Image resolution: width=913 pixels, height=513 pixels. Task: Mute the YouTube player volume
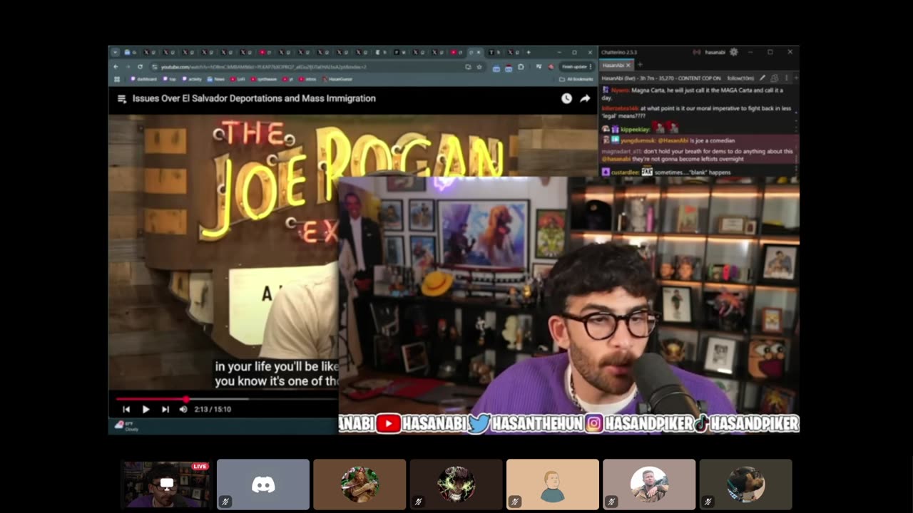click(x=183, y=409)
